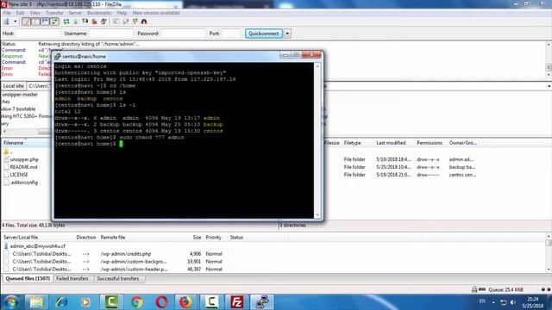Open the Bookmarks menu
Screen dimensions: 552x310
99,13
